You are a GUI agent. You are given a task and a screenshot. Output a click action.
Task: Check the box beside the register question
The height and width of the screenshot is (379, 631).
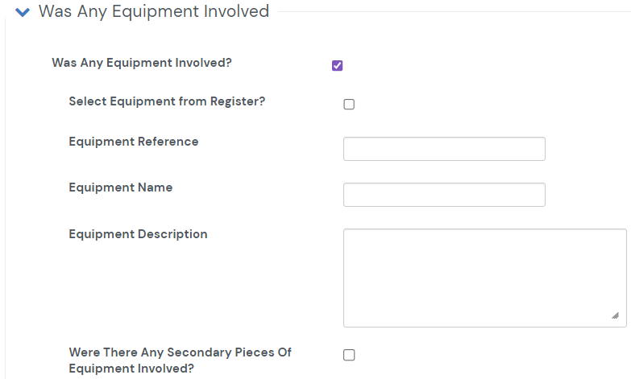[x=349, y=104]
